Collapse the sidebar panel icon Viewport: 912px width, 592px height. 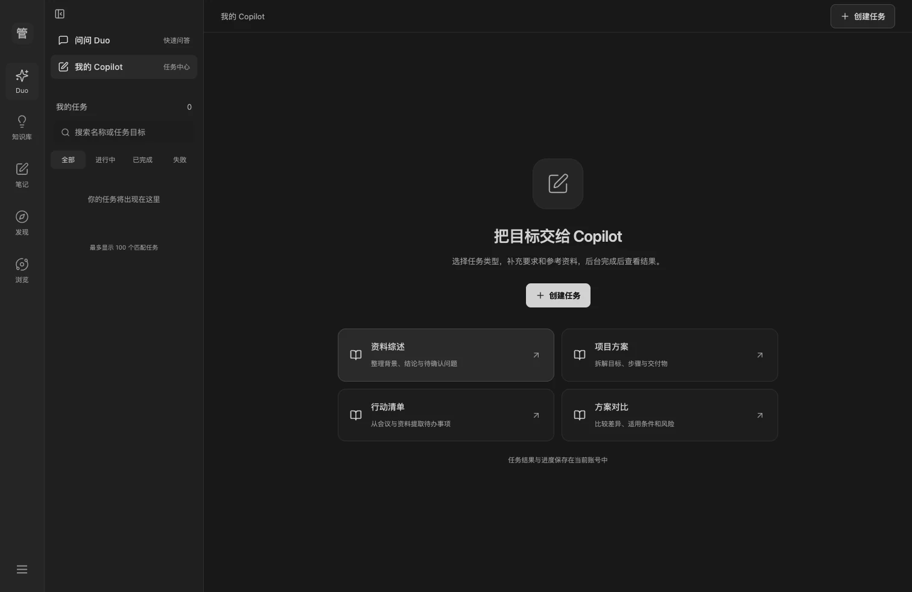(x=60, y=14)
